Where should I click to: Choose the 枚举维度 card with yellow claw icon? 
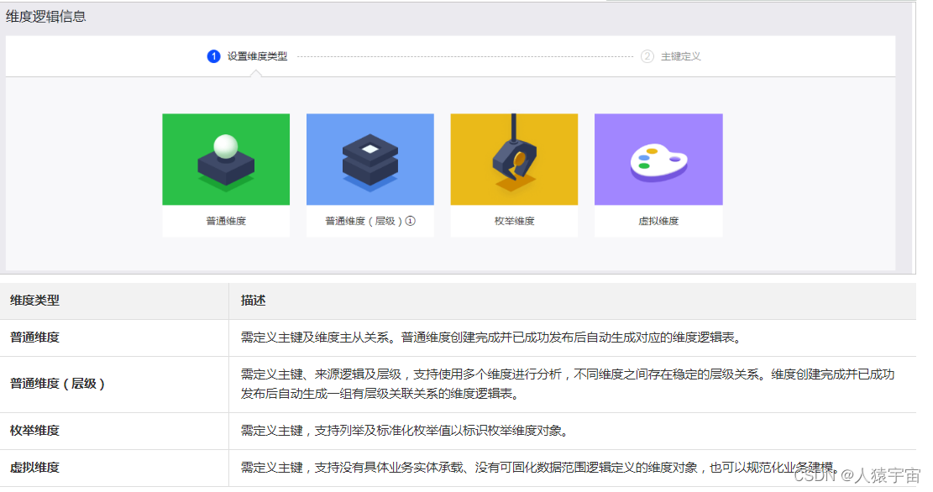pyautogui.click(x=514, y=174)
